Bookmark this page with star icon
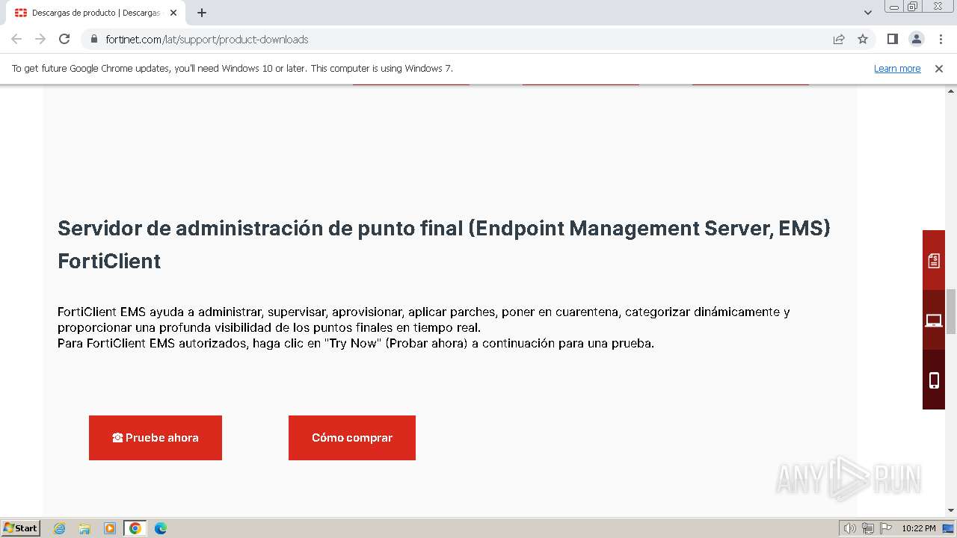The height and width of the screenshot is (538, 957). pyautogui.click(x=863, y=39)
